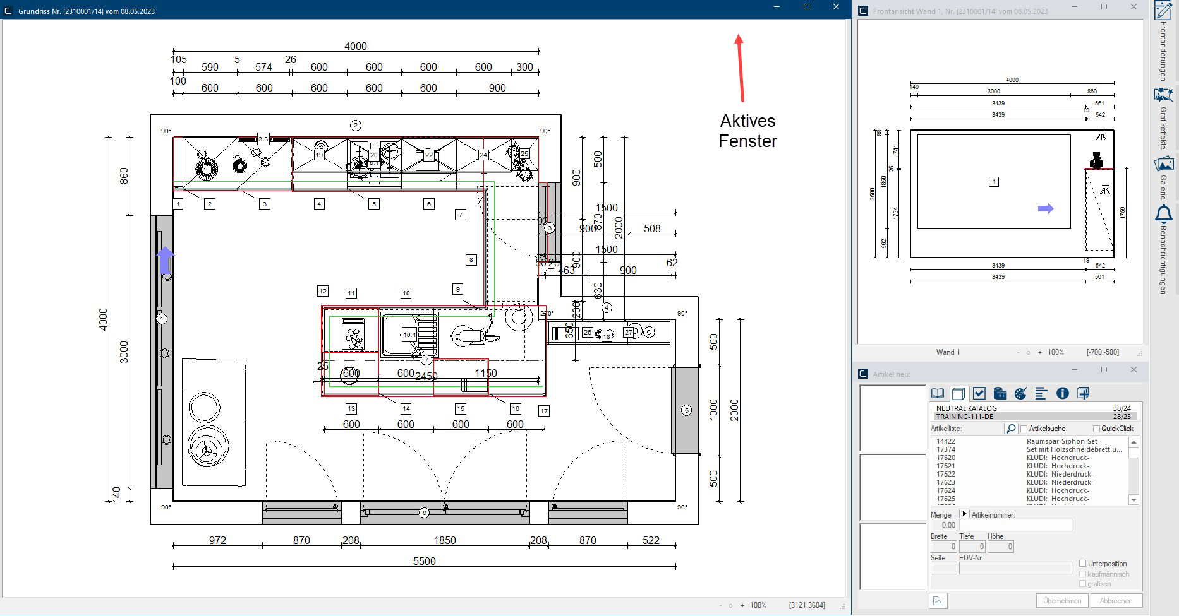Click the Abbrechen button
The image size is (1179, 616).
point(1116,601)
